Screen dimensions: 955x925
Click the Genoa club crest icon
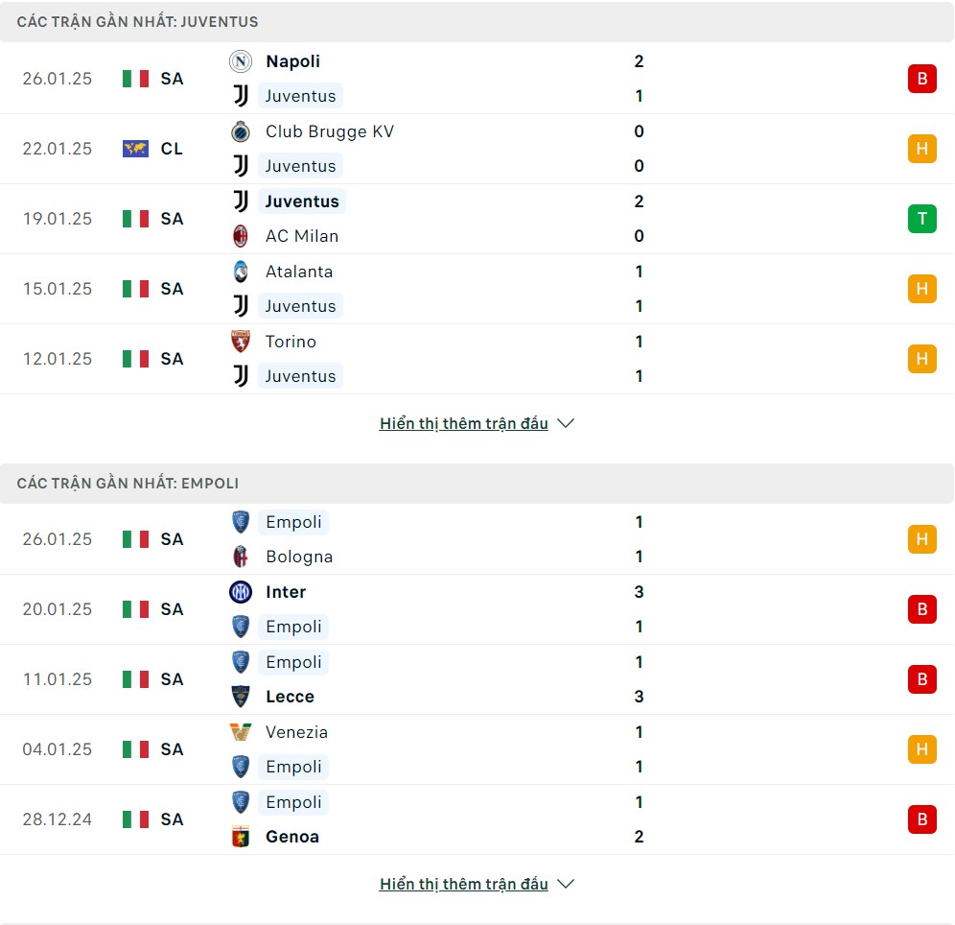coord(241,837)
